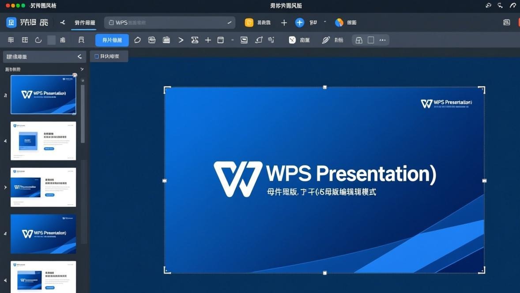The height and width of the screenshot is (293, 520).
Task: Click the right chevron in the toolbar
Action: coord(181,40)
